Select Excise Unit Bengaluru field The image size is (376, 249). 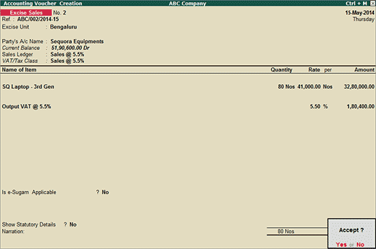point(64,27)
